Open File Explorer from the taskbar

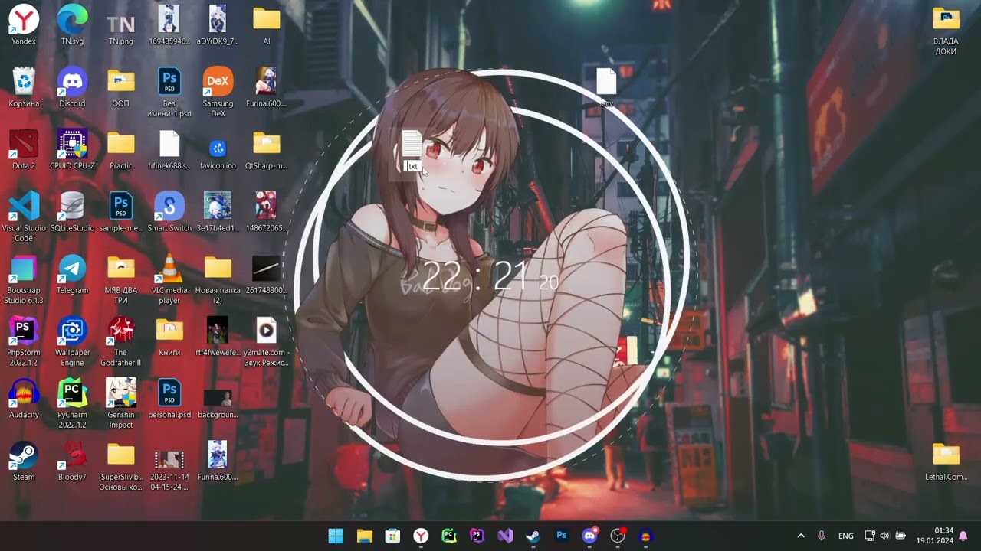click(x=364, y=536)
